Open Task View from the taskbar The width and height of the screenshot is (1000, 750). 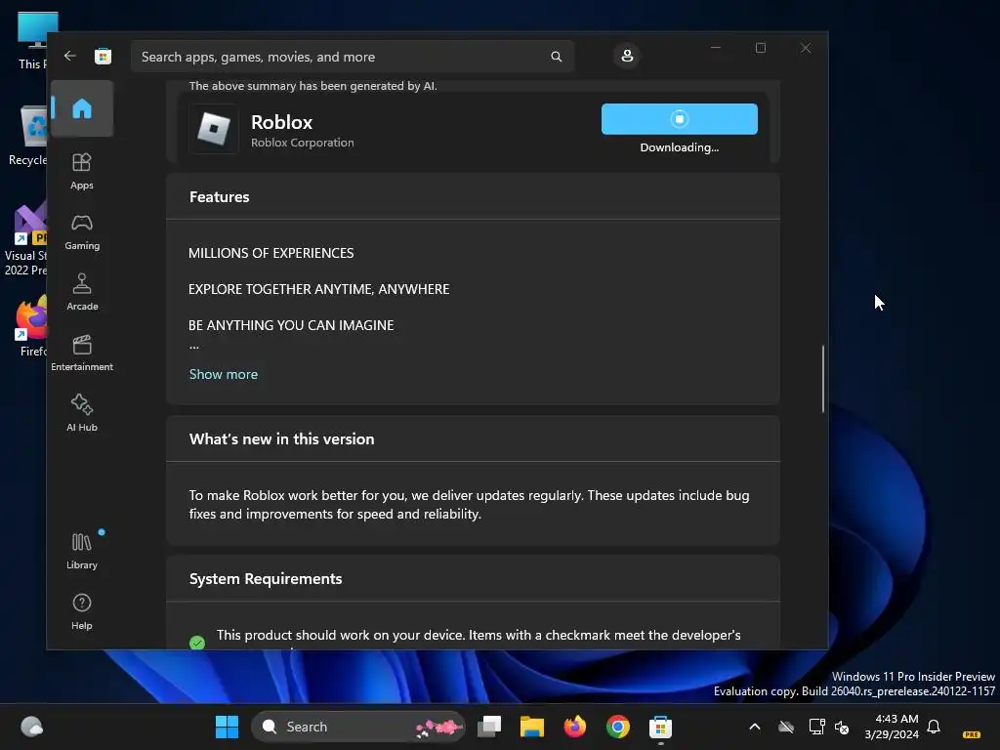tap(490, 727)
